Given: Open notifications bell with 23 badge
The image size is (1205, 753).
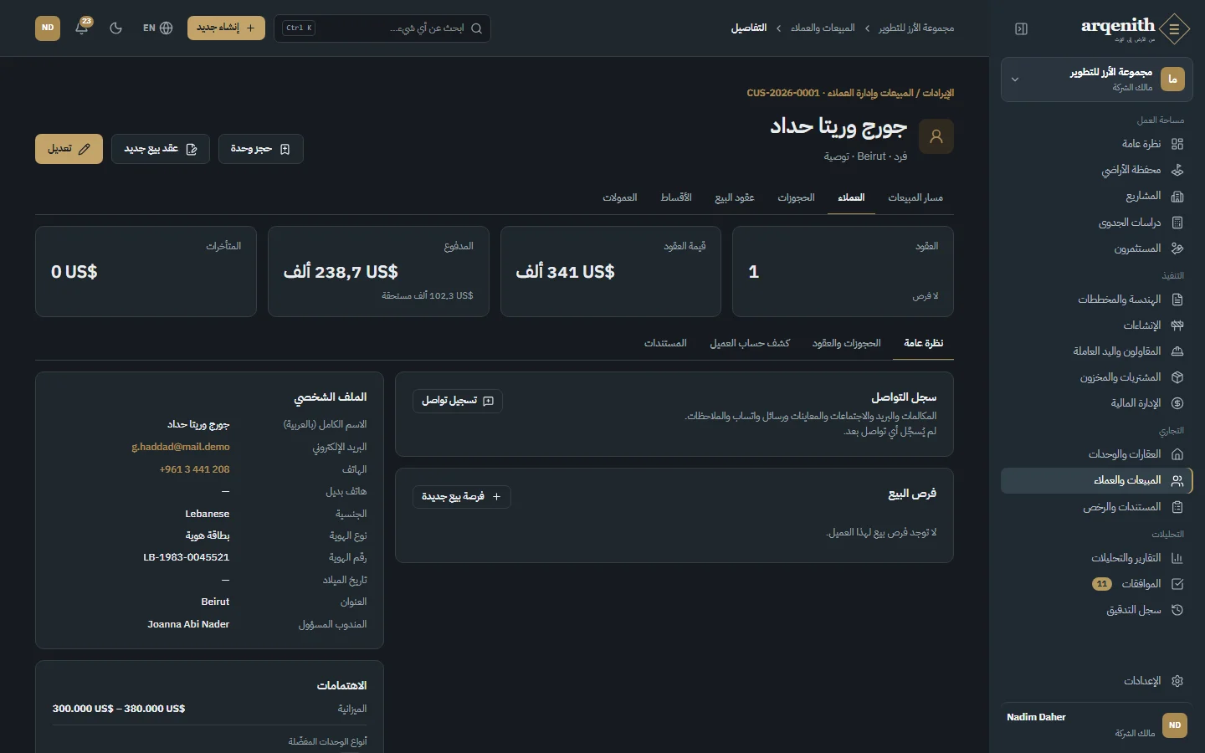Looking at the screenshot, I should pos(82,28).
